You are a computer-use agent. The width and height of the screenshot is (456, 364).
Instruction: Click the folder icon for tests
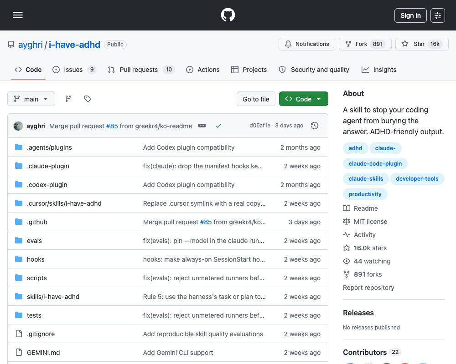pos(19,315)
